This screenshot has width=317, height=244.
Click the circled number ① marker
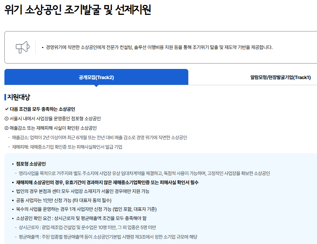(6, 119)
